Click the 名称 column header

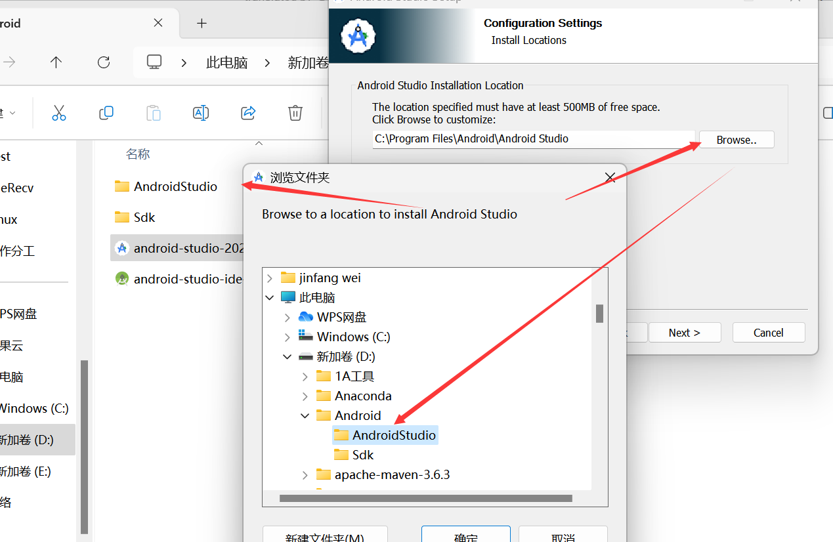pos(138,154)
